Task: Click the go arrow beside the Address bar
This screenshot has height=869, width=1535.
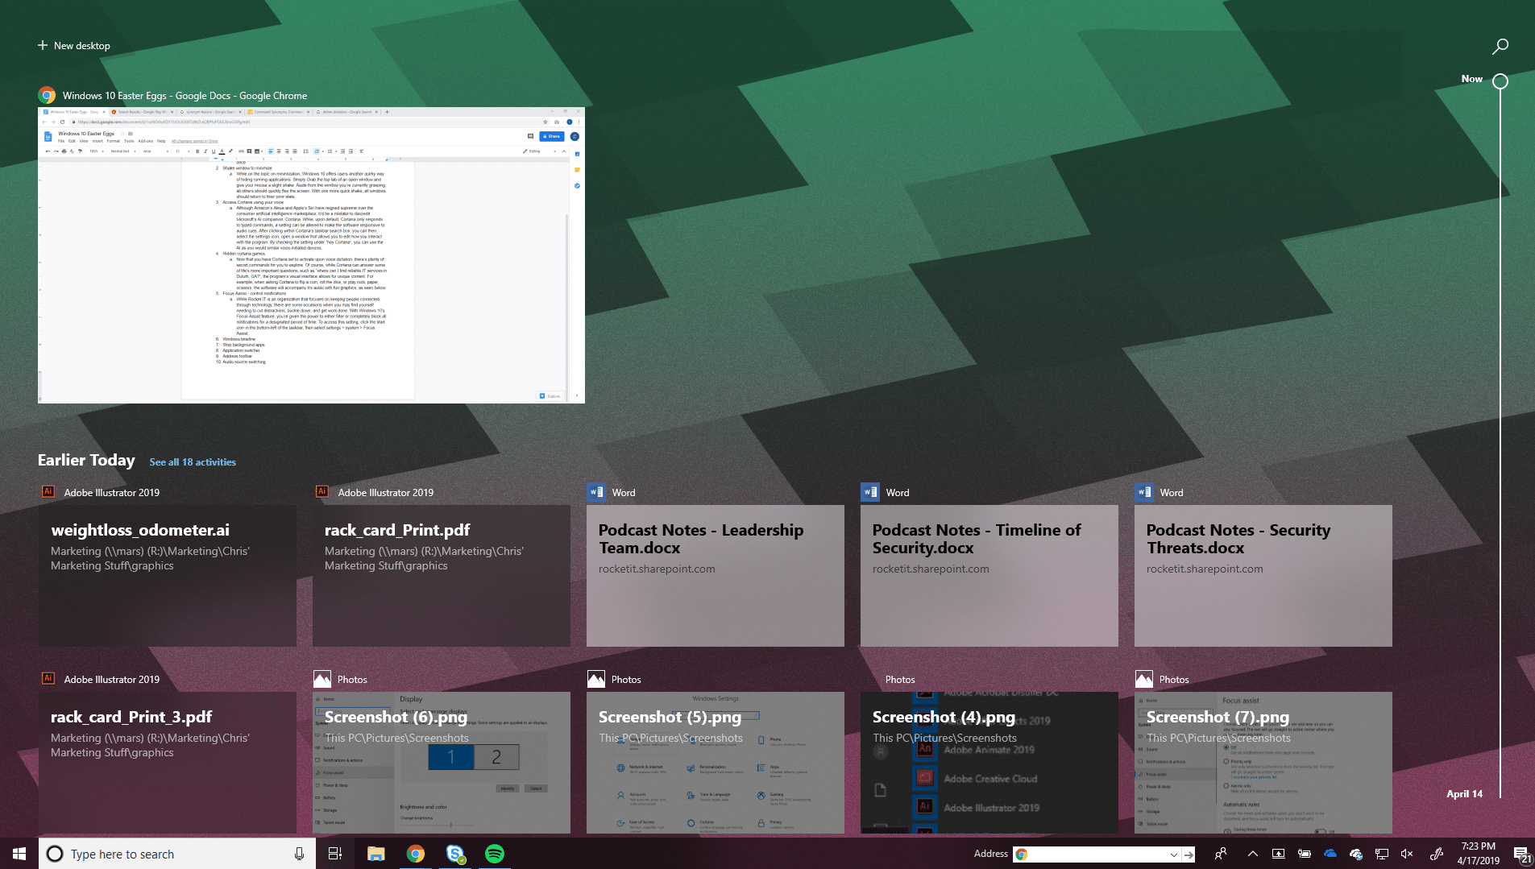Action: pyautogui.click(x=1190, y=854)
